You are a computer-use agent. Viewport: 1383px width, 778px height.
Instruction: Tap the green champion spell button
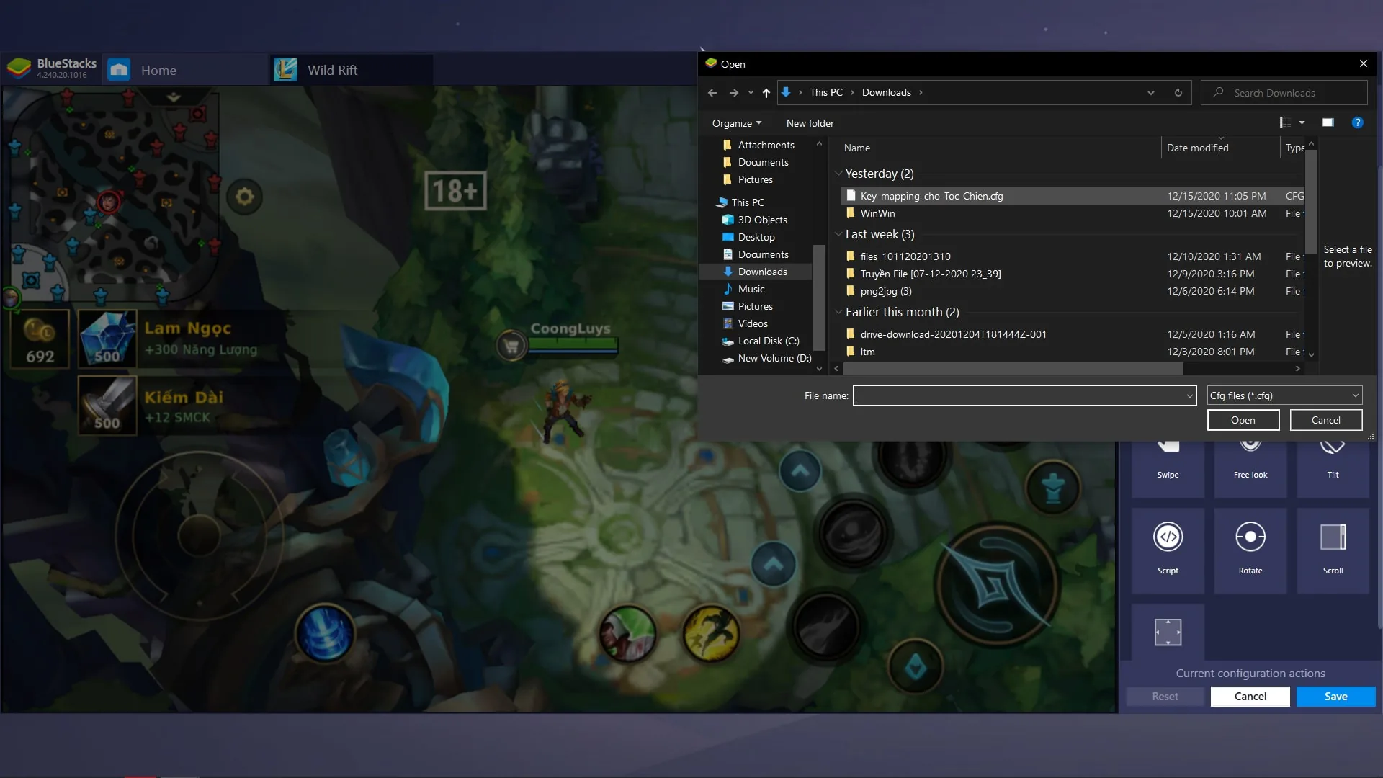coord(627,634)
